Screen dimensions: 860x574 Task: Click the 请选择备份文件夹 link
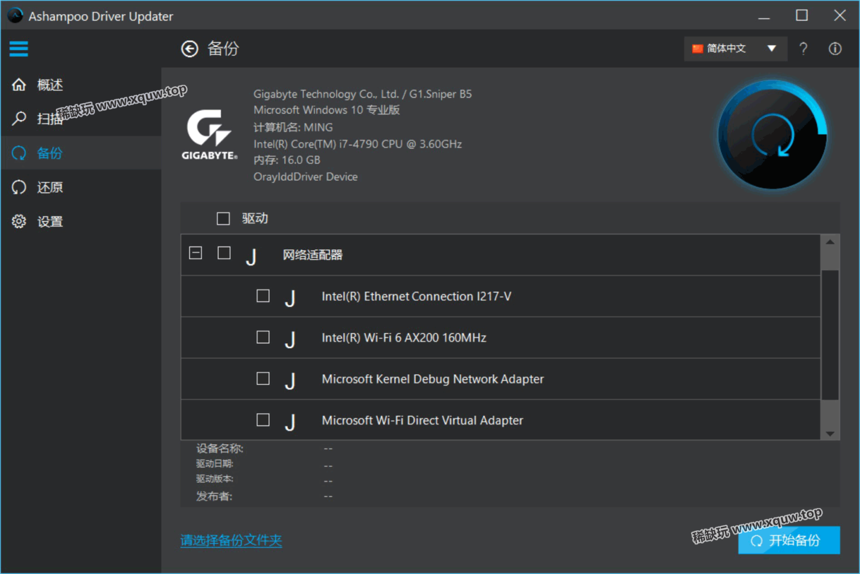(x=231, y=540)
